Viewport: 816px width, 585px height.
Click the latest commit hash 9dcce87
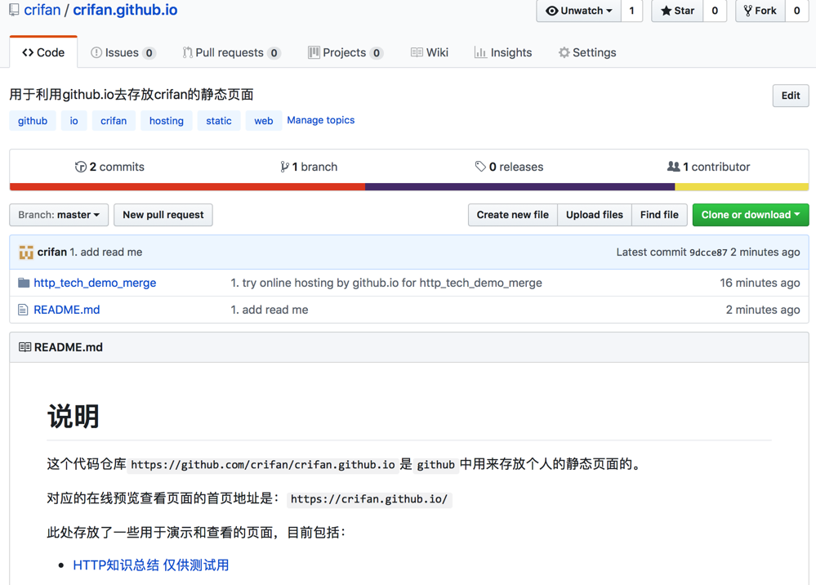click(x=707, y=252)
